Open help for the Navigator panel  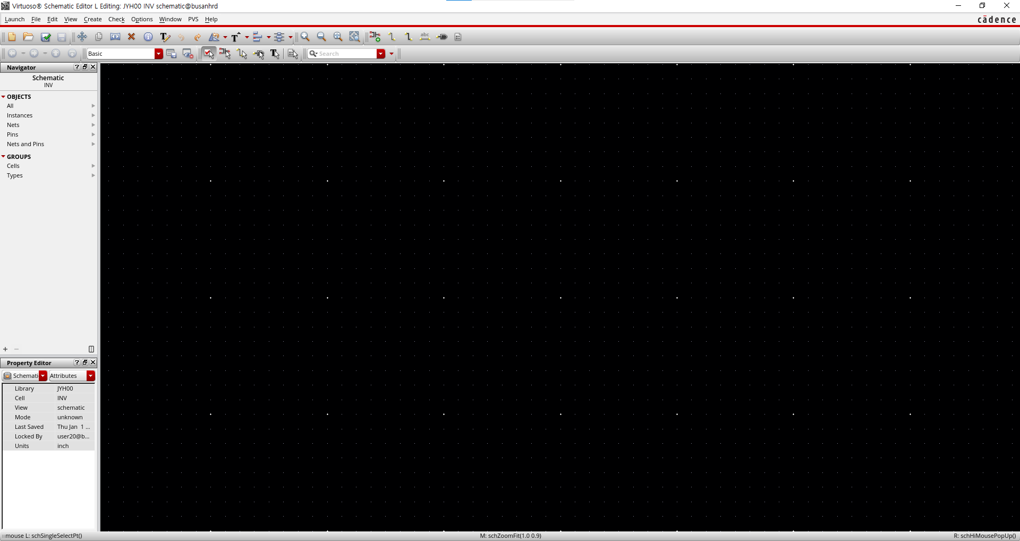tap(77, 67)
